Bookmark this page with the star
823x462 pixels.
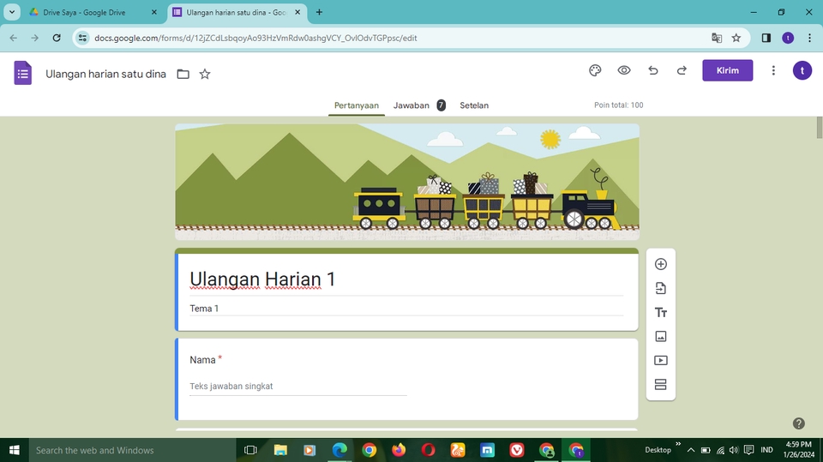coord(736,38)
